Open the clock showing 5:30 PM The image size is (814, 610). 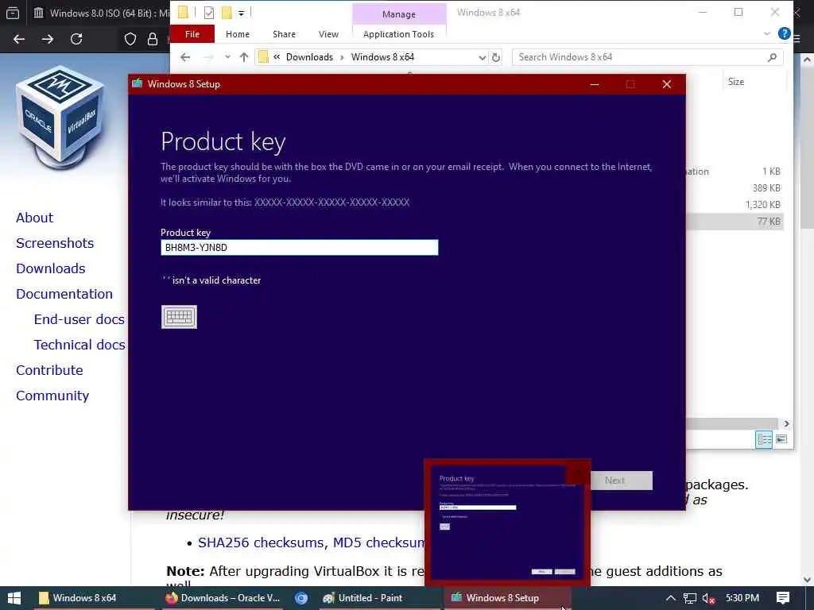(742, 598)
